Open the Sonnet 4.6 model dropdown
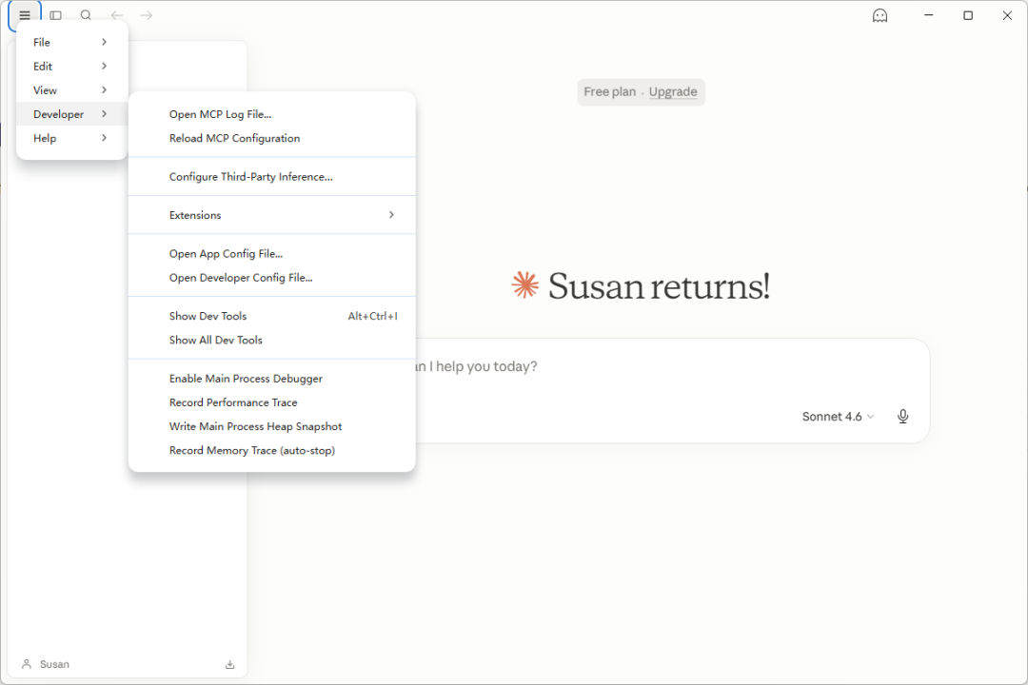This screenshot has width=1028, height=685. point(838,417)
